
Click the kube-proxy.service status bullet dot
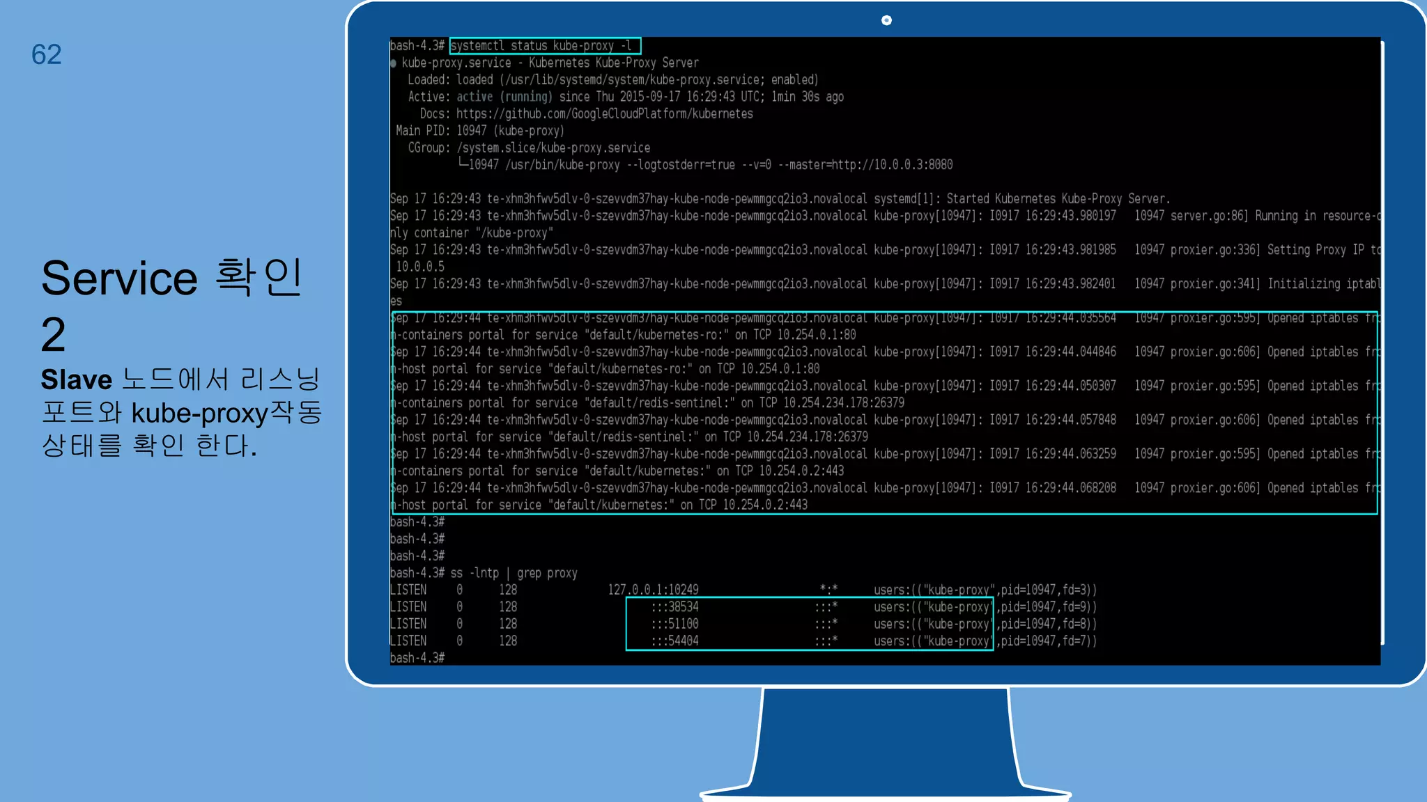[394, 63]
